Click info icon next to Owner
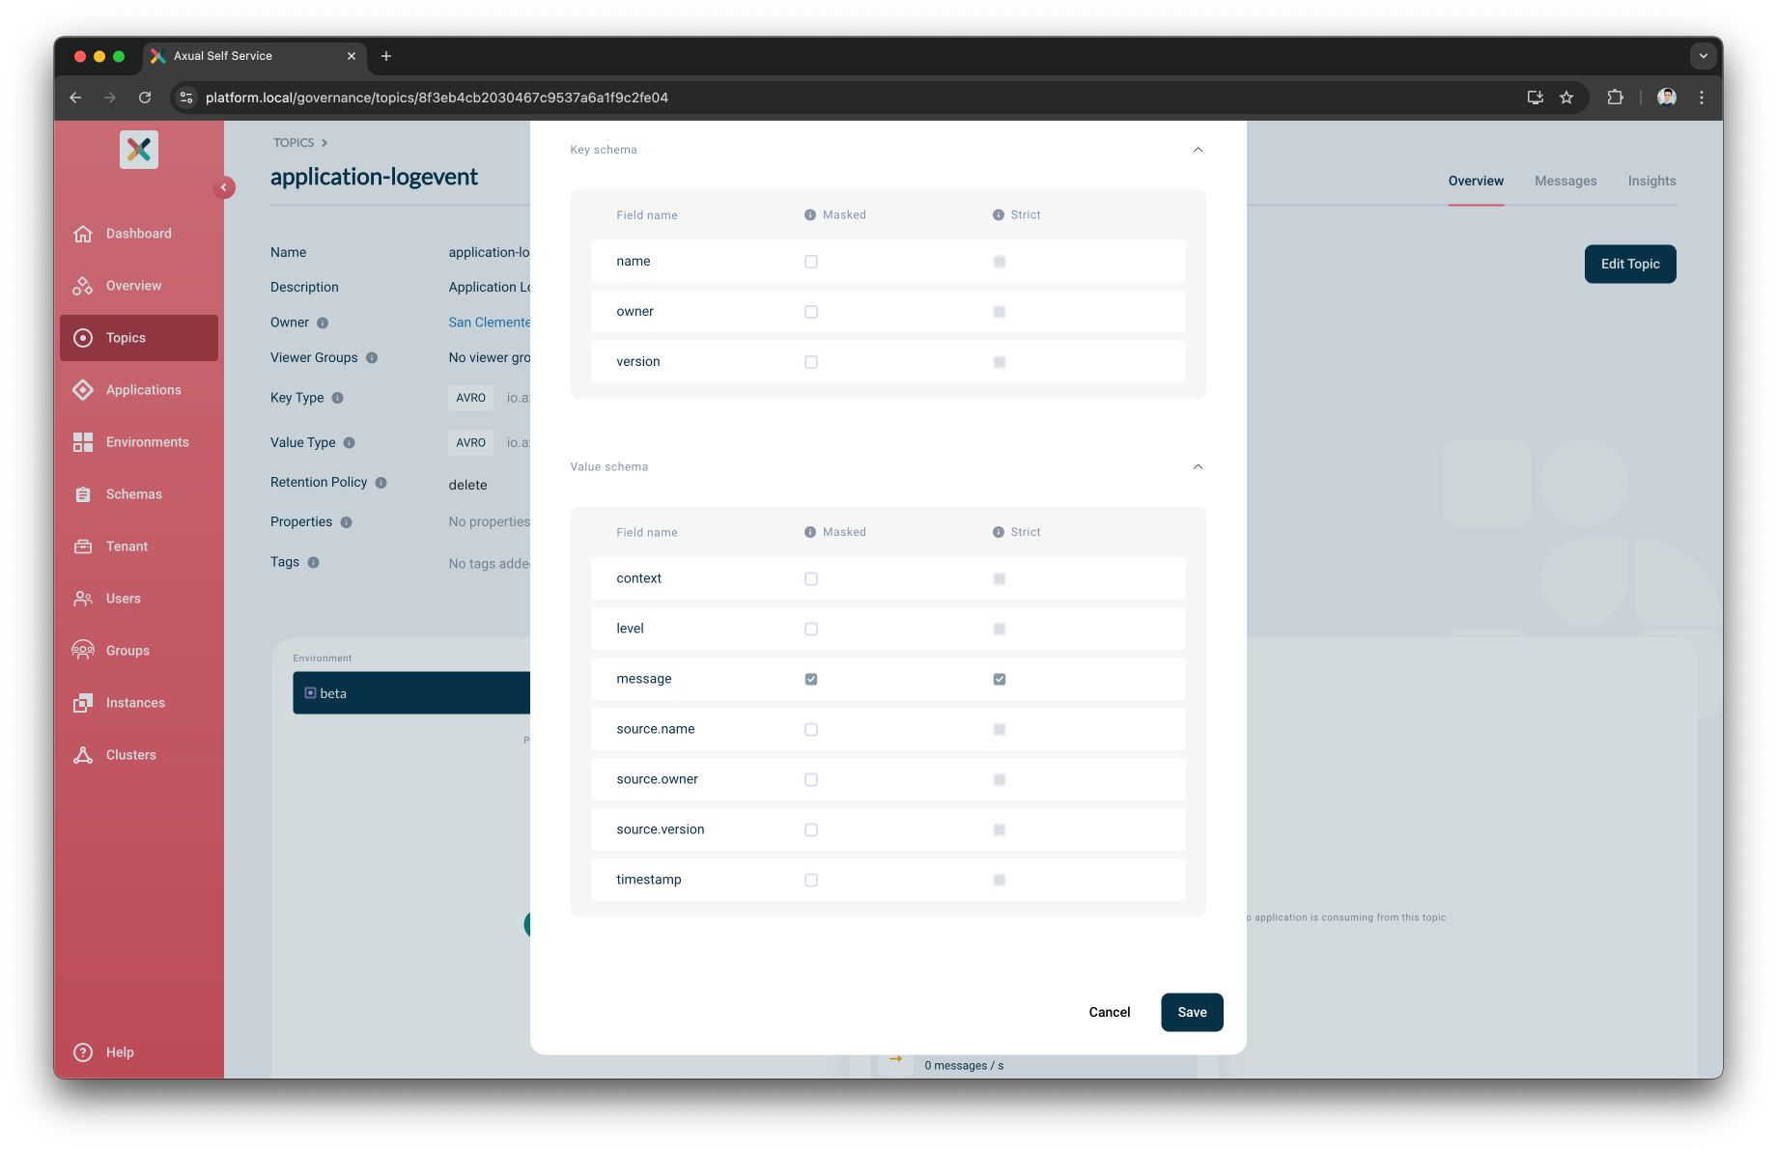Viewport: 1777px width, 1150px height. [323, 323]
